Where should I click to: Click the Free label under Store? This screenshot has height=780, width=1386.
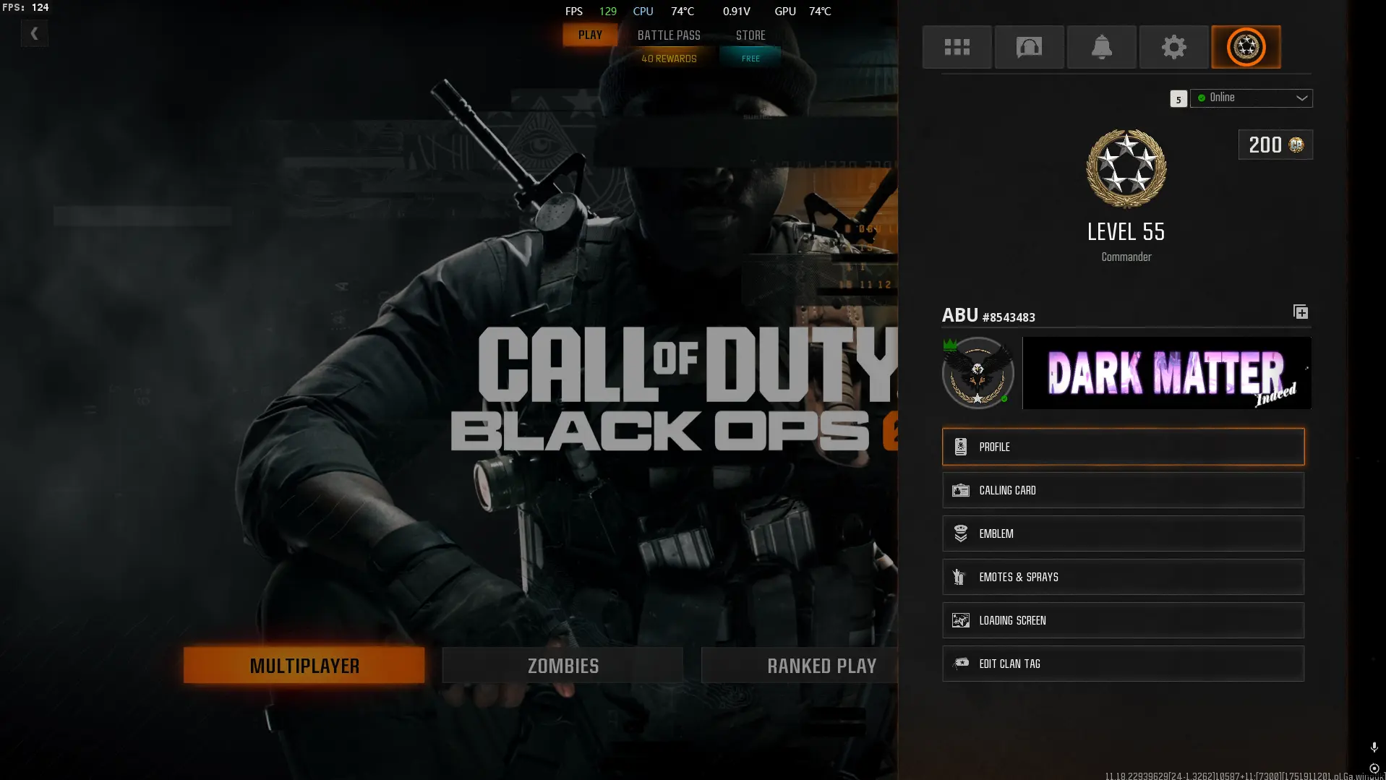tap(750, 59)
